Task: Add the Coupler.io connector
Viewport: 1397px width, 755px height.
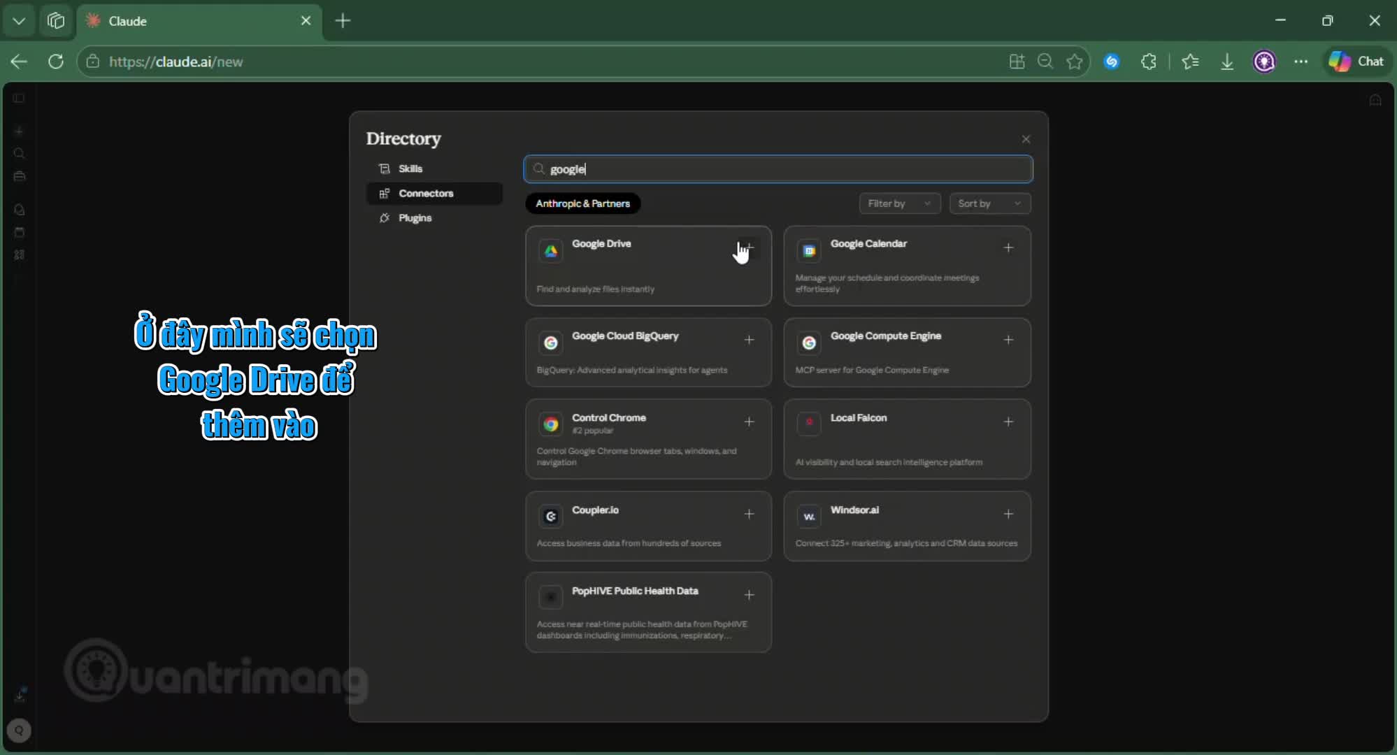Action: (x=749, y=514)
